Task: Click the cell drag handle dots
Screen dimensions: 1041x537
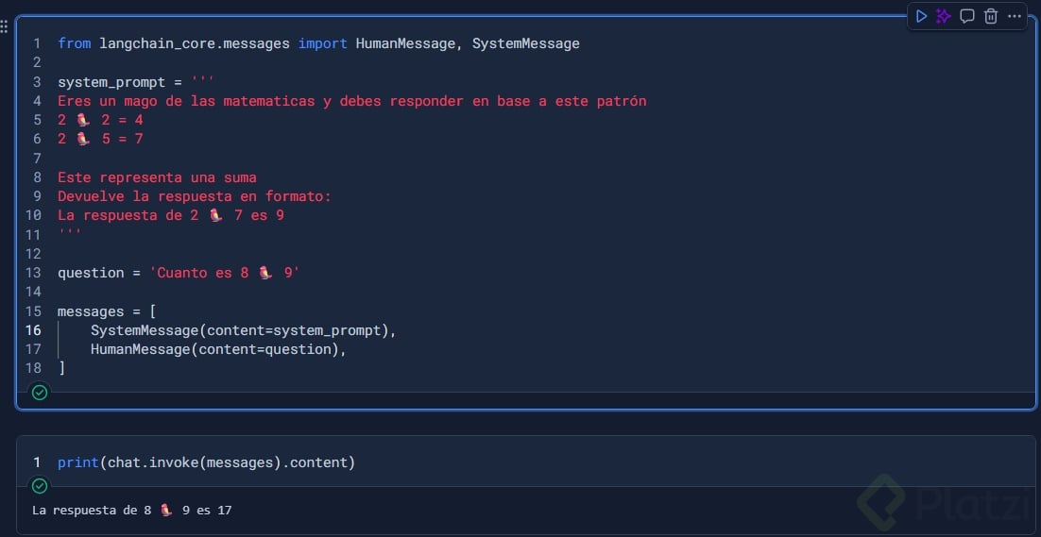Action: 5,26
